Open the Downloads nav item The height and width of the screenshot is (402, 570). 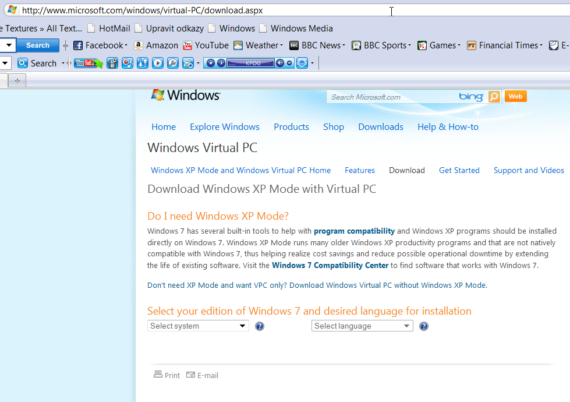click(x=381, y=127)
